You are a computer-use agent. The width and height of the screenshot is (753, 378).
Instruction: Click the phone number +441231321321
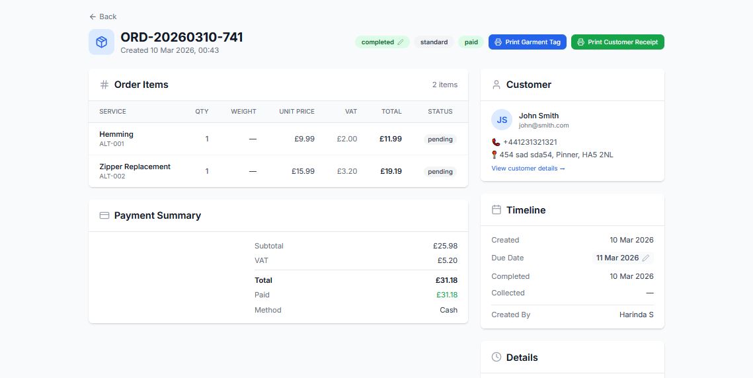pyautogui.click(x=530, y=142)
